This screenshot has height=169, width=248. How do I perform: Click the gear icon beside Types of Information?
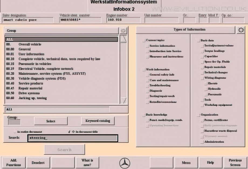241,30
